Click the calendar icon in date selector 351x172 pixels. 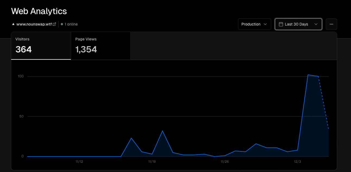[281, 24]
